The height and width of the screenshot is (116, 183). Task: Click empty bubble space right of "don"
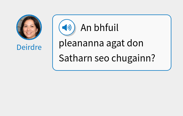(x=157, y=44)
